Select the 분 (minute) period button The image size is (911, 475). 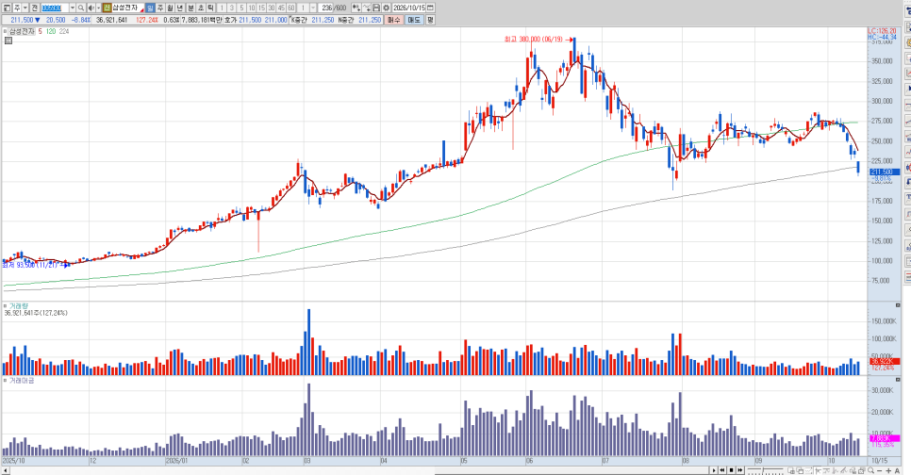pos(190,8)
